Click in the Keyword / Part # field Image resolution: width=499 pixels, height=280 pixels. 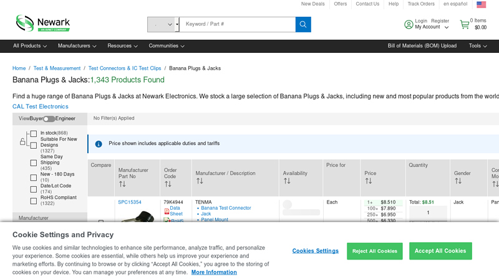237,24
